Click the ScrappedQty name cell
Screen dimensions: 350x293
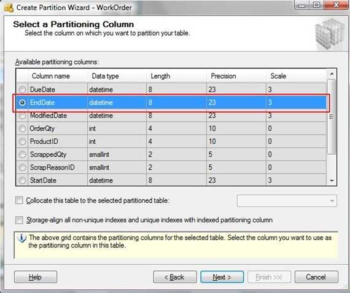tap(58, 154)
